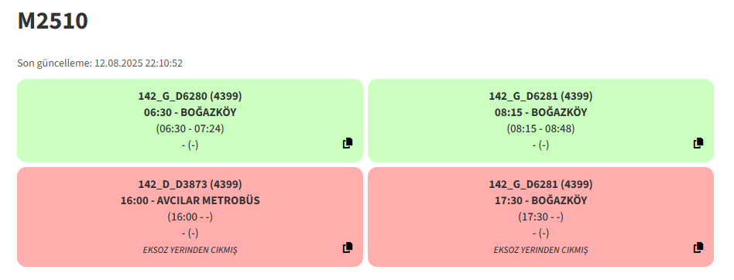Click the (08:15 - 08:48) time range
Image resolution: width=734 pixels, height=280 pixels.
540,128
